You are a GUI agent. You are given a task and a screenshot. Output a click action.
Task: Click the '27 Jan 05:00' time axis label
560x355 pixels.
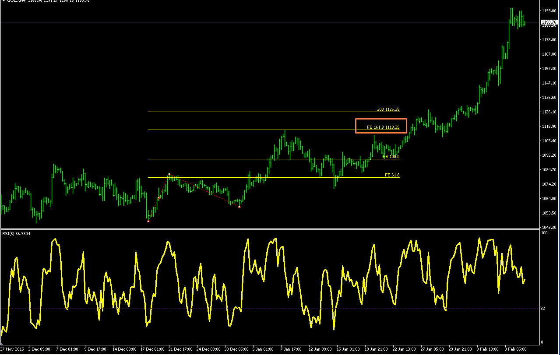pos(432,349)
